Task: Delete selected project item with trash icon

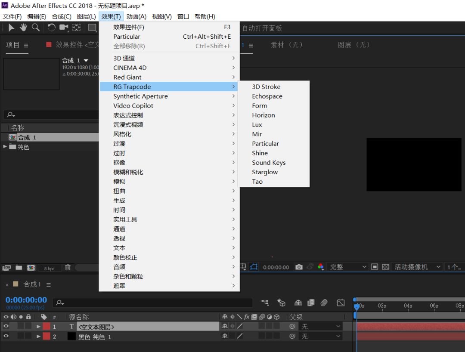Action: pyautogui.click(x=68, y=267)
